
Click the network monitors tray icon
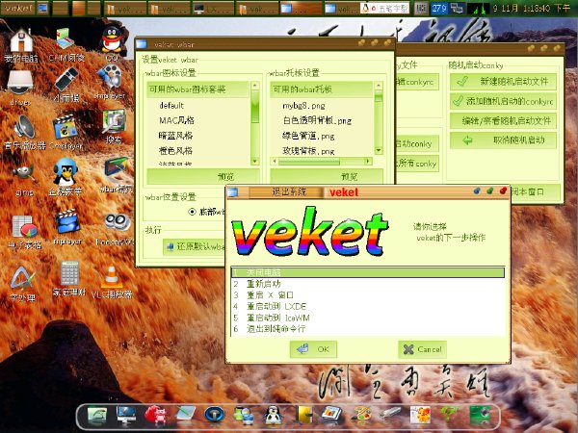point(457,8)
